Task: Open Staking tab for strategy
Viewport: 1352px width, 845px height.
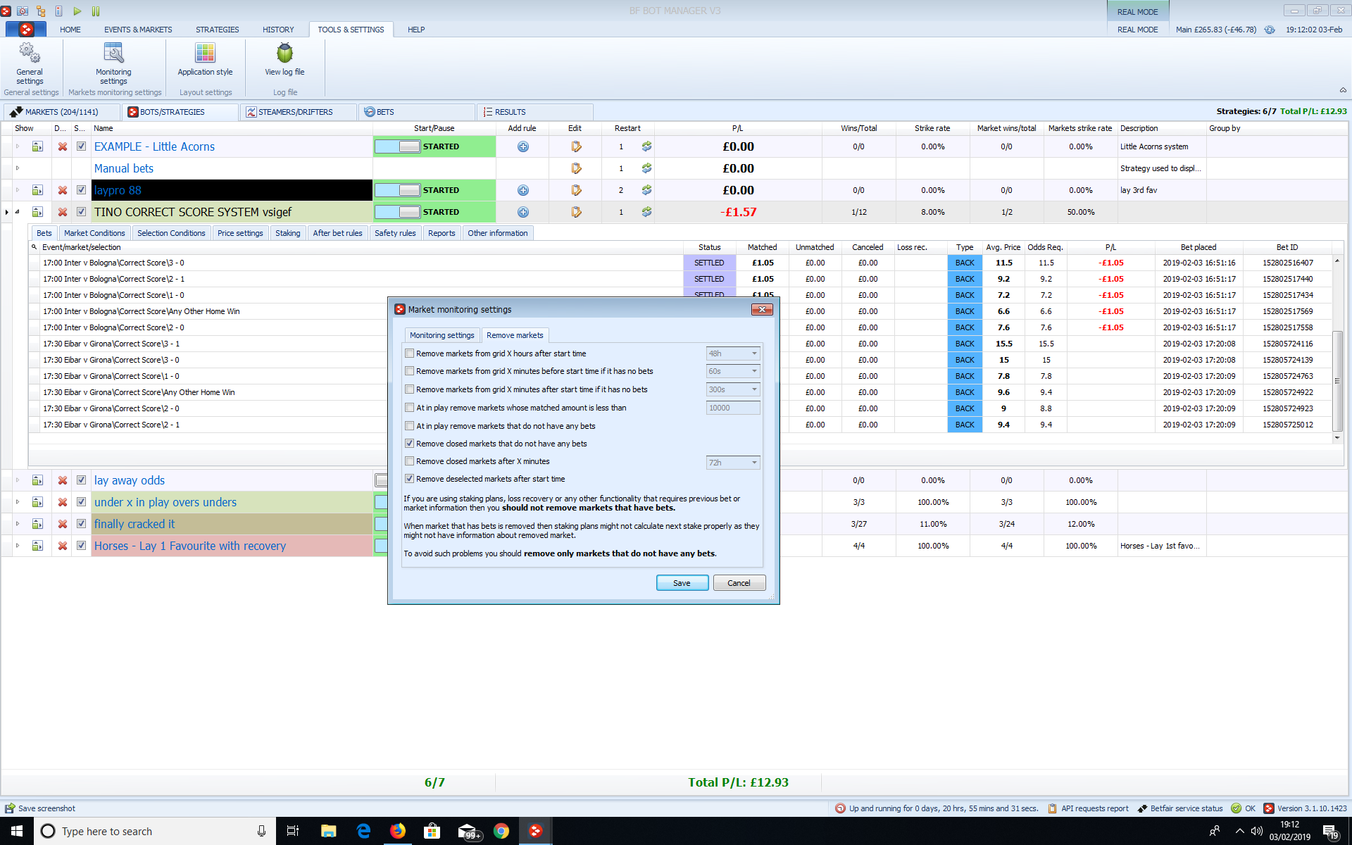Action: 287,233
